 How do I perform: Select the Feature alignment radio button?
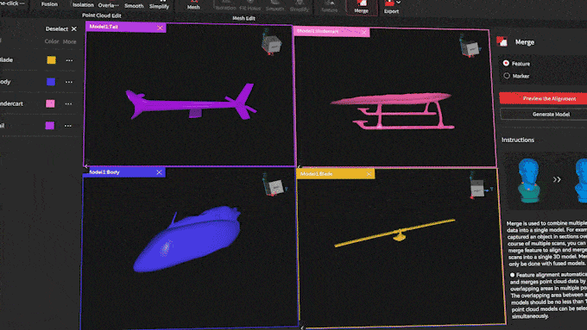click(x=506, y=63)
